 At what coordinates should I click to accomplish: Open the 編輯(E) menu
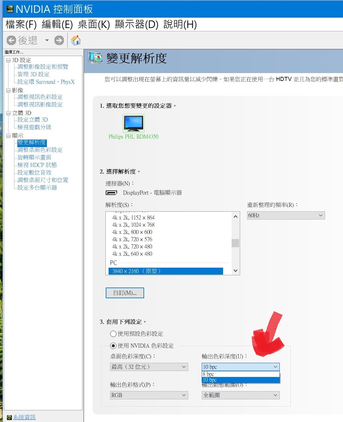coord(57,24)
